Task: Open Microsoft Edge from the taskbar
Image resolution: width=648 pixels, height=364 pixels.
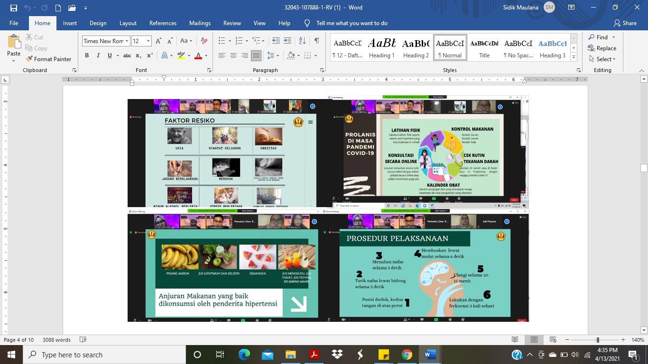Action: pos(244,355)
